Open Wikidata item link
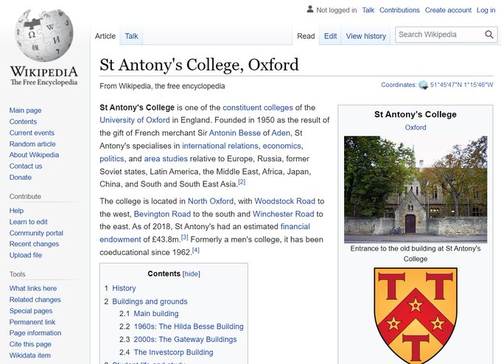This screenshot has width=501, height=364. click(x=30, y=355)
